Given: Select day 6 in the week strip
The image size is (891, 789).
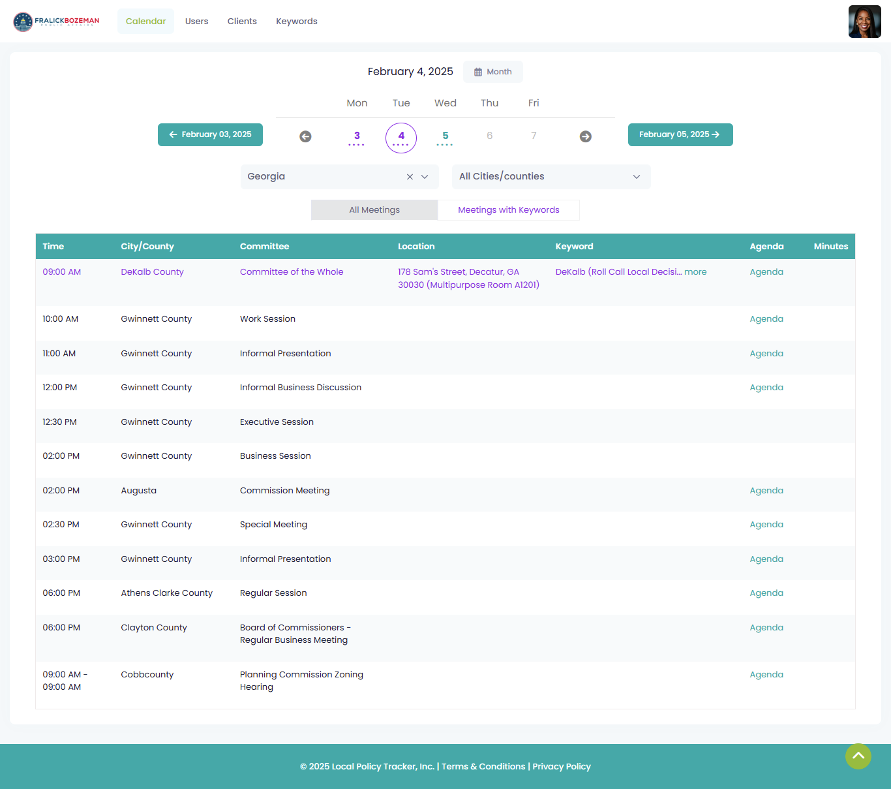Looking at the screenshot, I should pos(489,135).
